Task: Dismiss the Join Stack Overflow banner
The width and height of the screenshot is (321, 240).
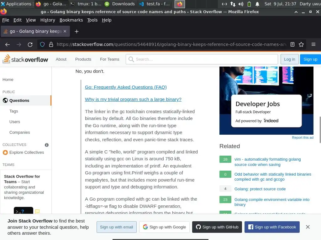Action: 308,227
